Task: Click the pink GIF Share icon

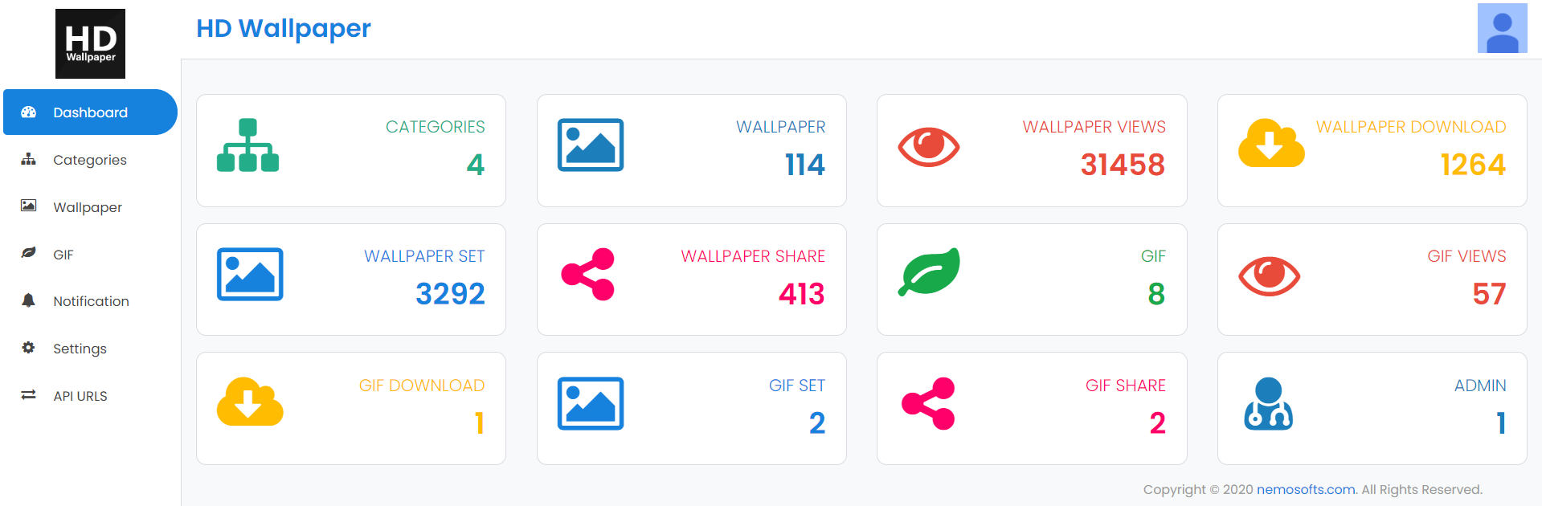Action: click(928, 404)
